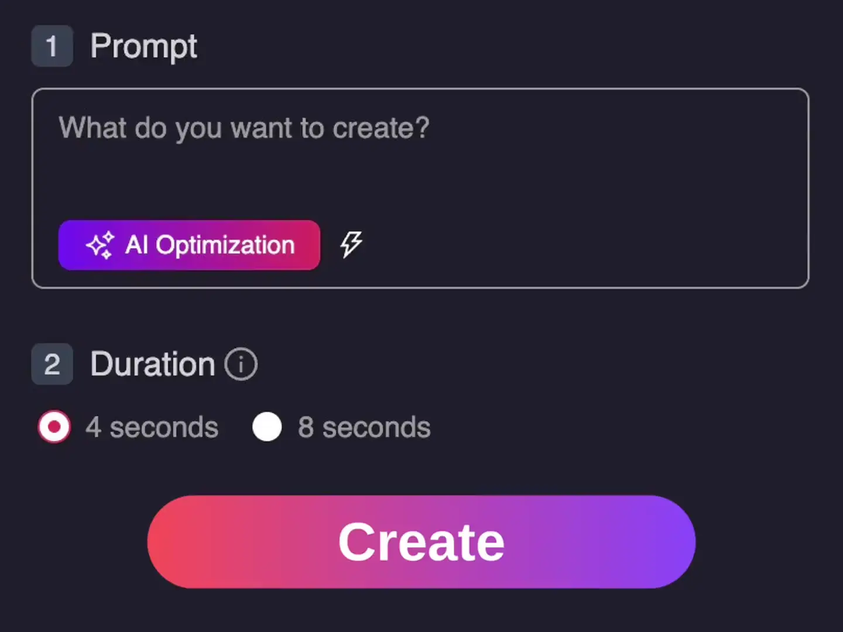Click the lightning bolt quick-prompt icon
Screen dimensions: 843x632
click(351, 245)
